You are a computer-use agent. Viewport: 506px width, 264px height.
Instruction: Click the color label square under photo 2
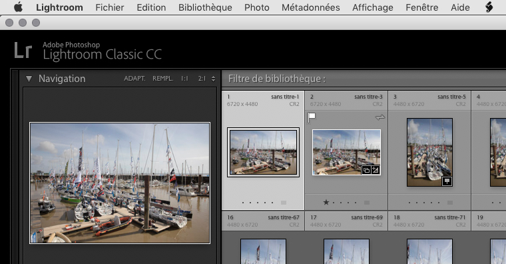[367, 203]
